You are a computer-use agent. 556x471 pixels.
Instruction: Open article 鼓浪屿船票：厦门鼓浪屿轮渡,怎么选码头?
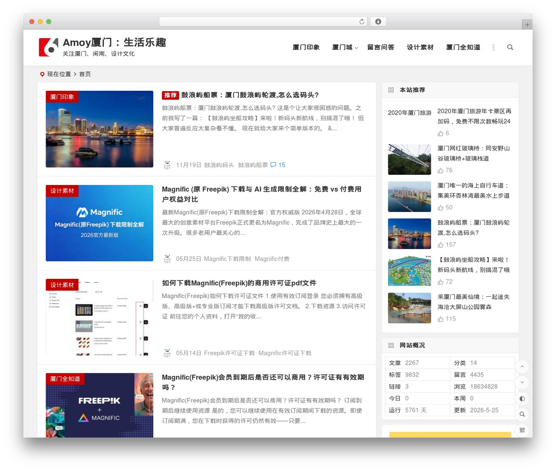pyautogui.click(x=250, y=95)
